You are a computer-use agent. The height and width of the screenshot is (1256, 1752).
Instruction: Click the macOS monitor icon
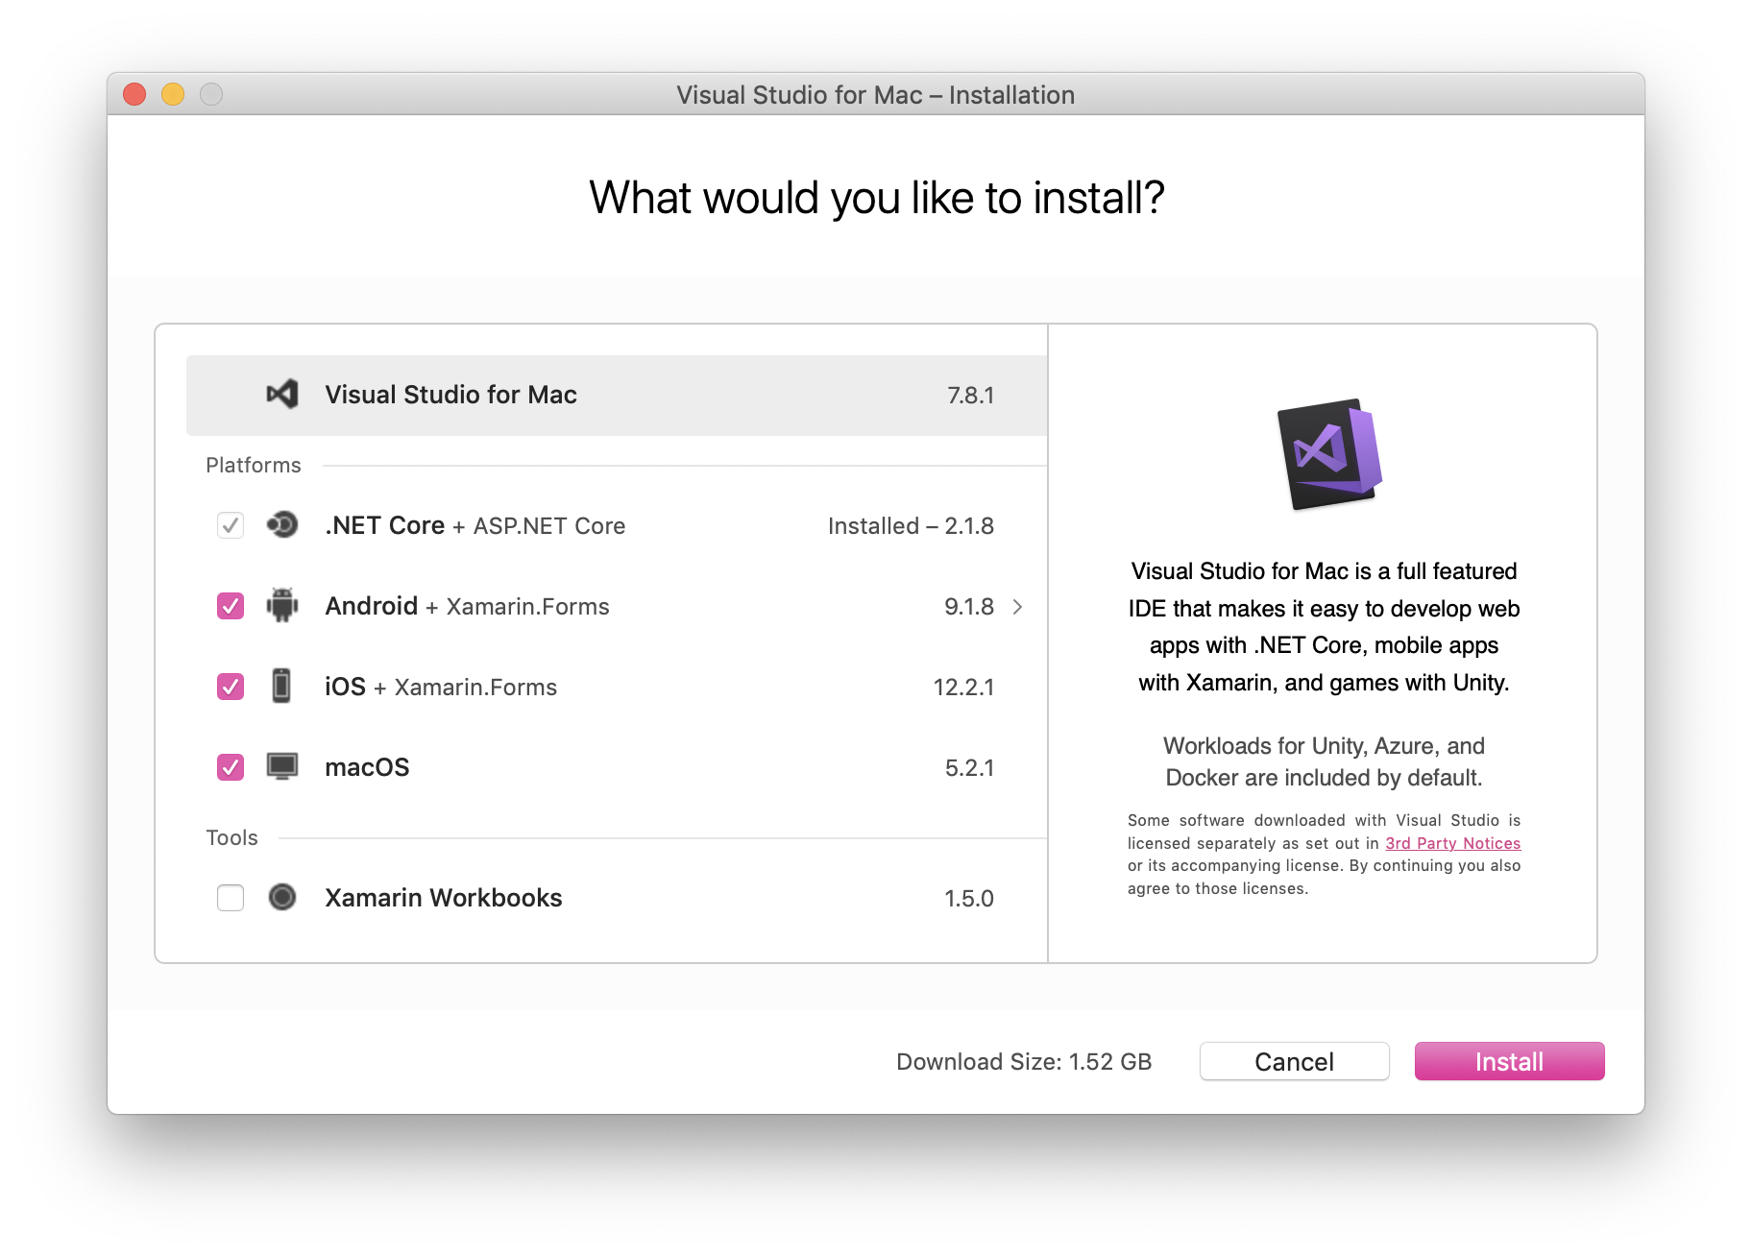[282, 766]
